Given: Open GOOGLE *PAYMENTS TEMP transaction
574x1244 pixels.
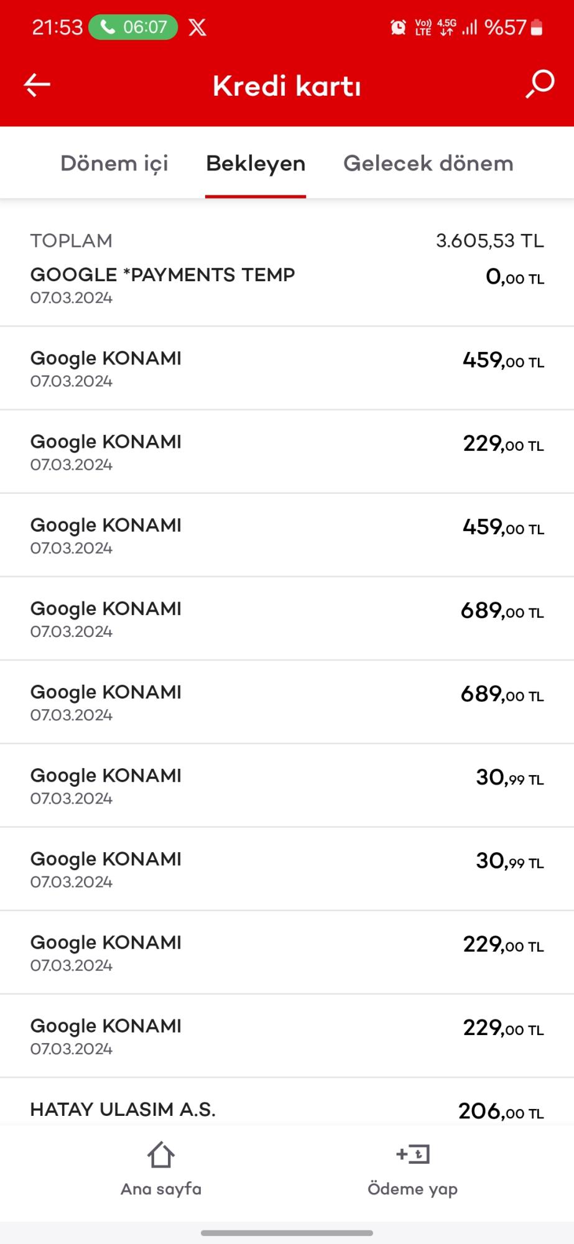Looking at the screenshot, I should [287, 285].
